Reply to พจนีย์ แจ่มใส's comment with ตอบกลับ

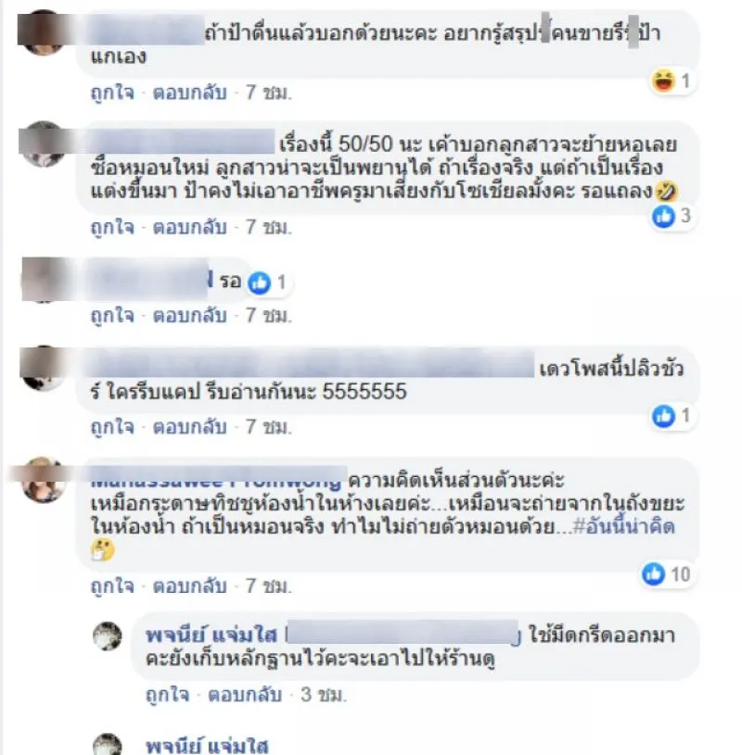click(245, 695)
